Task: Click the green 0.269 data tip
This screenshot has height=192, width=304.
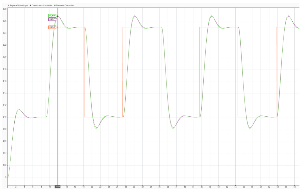Action: (x=52, y=16)
